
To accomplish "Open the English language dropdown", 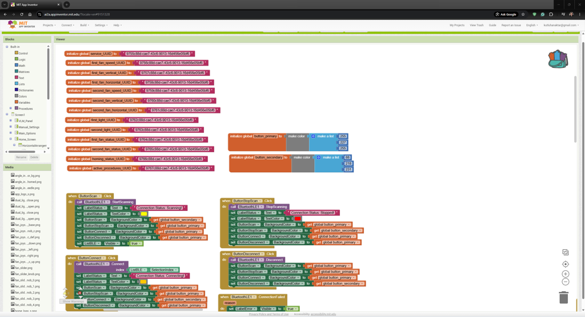I will [x=532, y=25].
